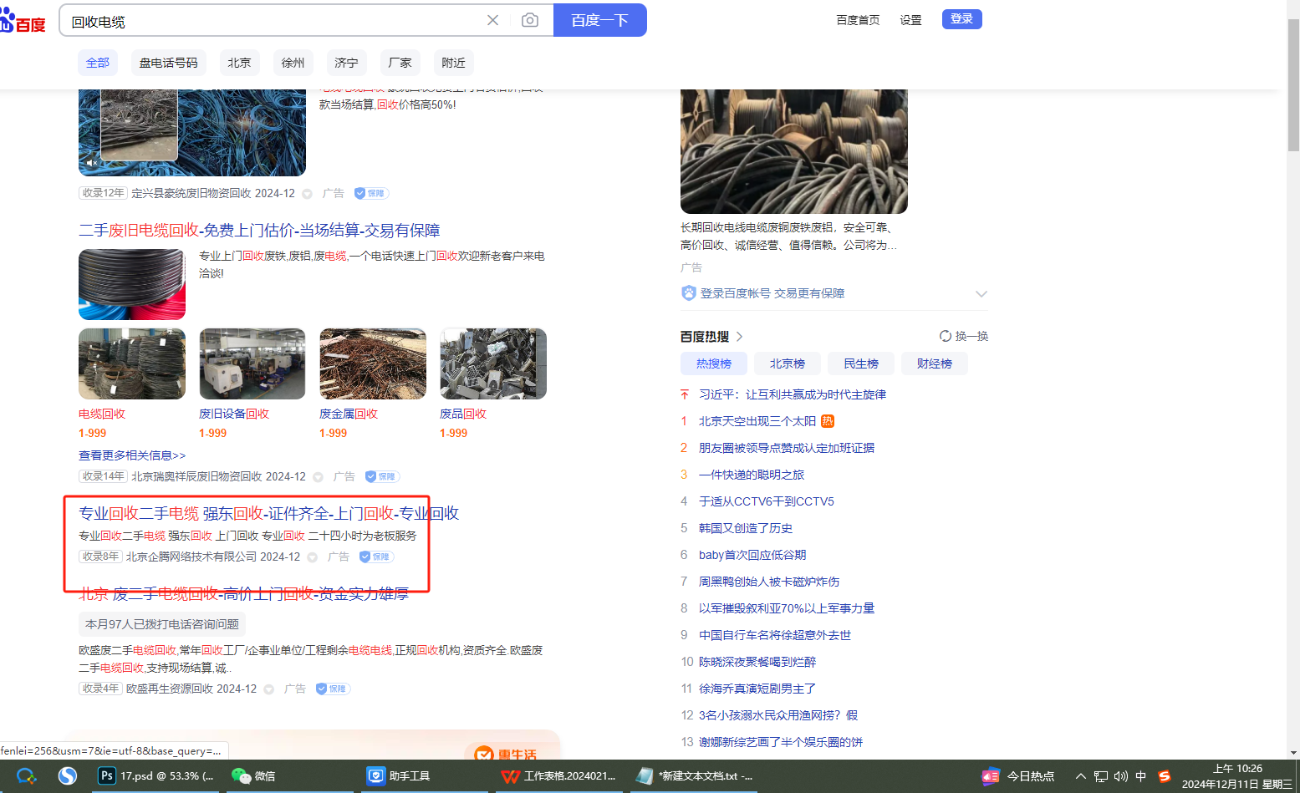Open the 废金属回收 image thumbnail
Screen dimensions: 1300x793
tap(373, 363)
